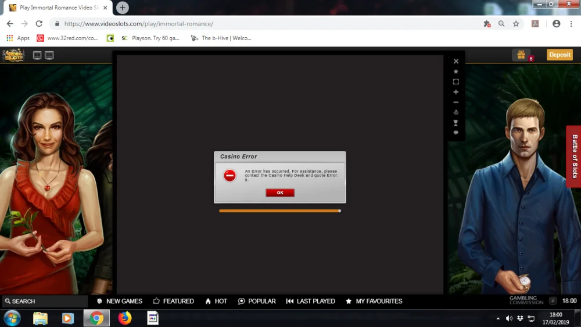This screenshot has width=581, height=327.
Task: Open the chat bubble icon
Action: [456, 133]
